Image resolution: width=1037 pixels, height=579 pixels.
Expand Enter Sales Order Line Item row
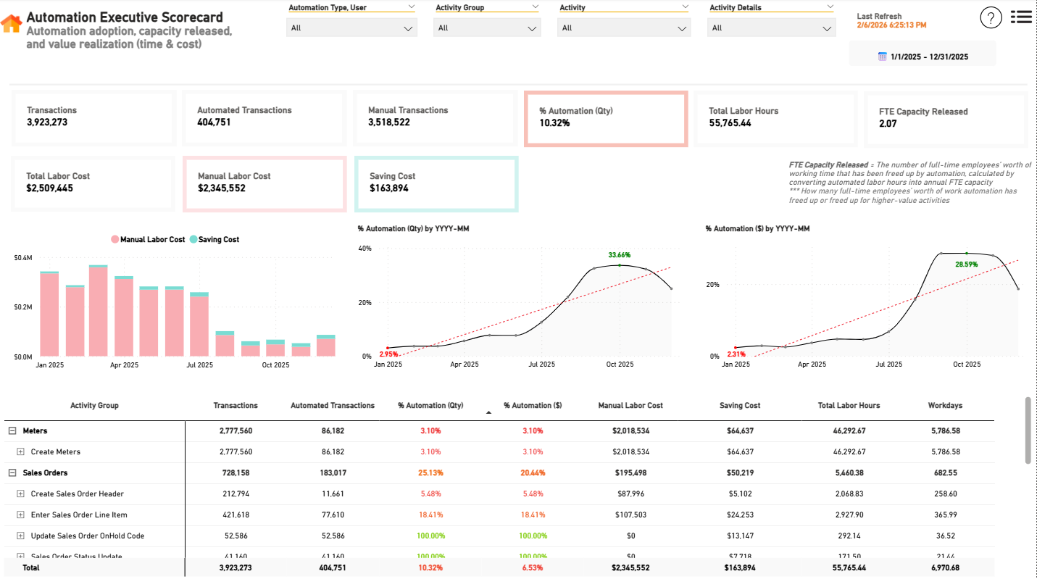click(x=20, y=515)
